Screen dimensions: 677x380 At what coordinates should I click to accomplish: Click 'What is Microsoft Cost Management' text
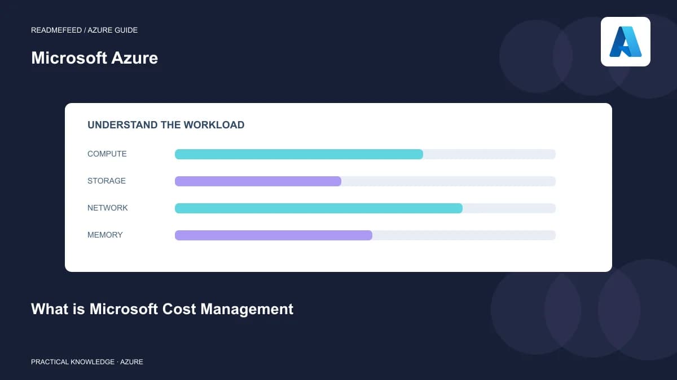click(x=162, y=309)
